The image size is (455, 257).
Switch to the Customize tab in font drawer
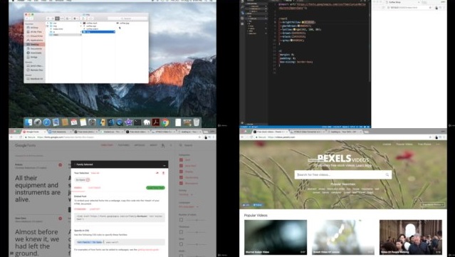pos(94,188)
